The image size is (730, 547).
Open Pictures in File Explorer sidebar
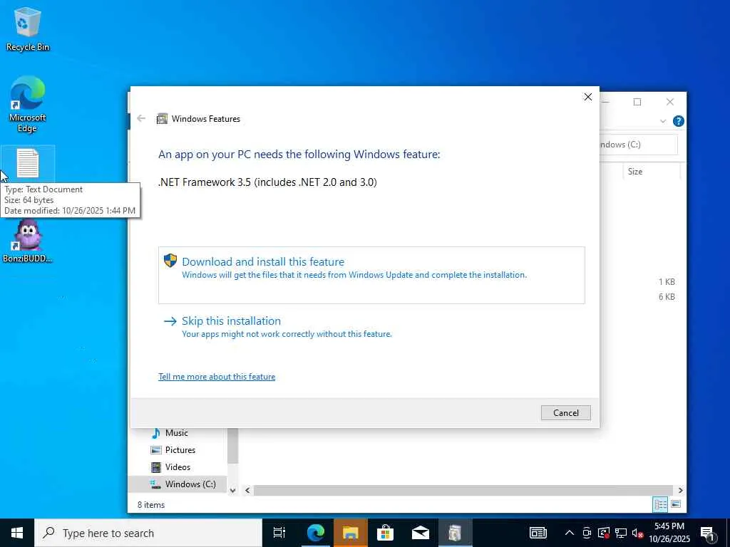180,450
